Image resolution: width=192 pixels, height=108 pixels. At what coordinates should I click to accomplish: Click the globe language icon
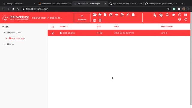180,19
